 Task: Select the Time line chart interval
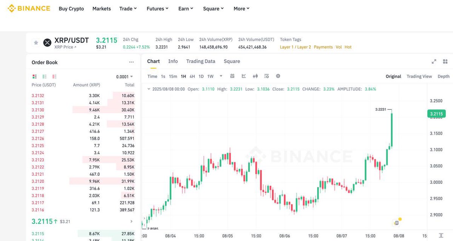[x=152, y=76]
